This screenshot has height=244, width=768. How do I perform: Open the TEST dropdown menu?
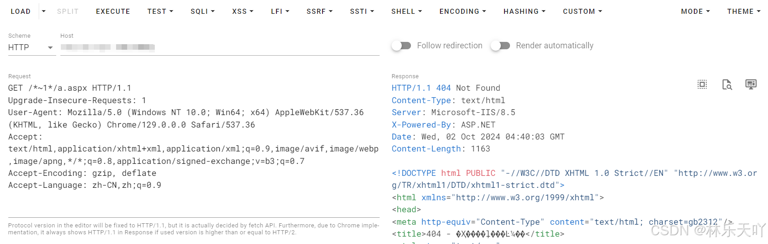160,12
